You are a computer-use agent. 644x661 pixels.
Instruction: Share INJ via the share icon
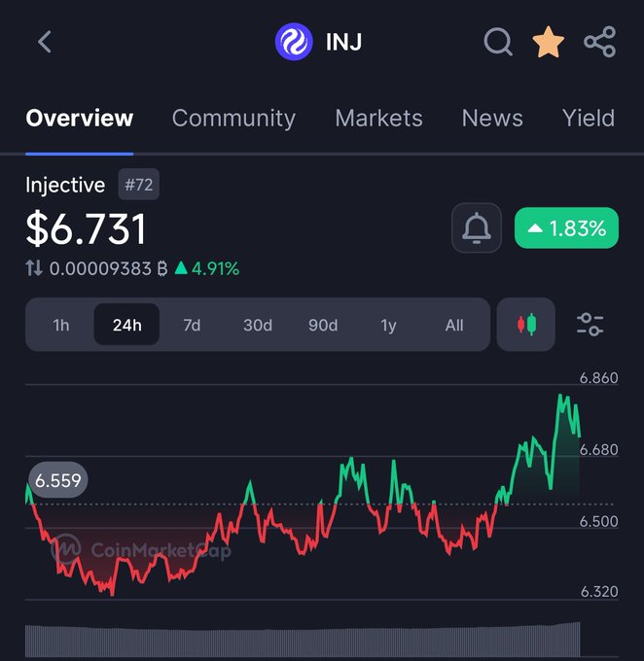[599, 42]
